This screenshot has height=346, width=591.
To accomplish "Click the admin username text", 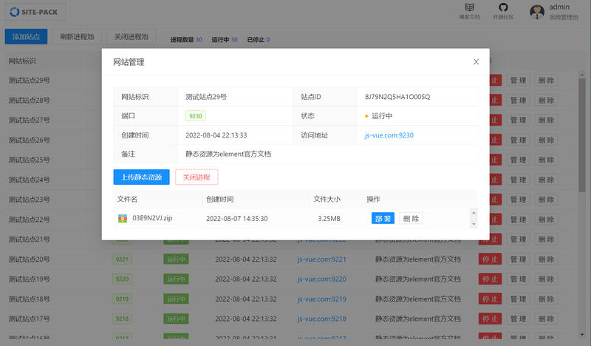I will [x=559, y=7].
